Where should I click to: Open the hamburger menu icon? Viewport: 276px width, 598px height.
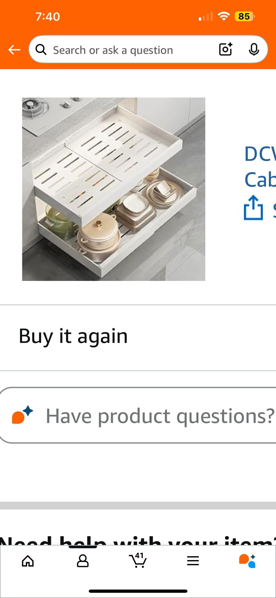tap(193, 561)
